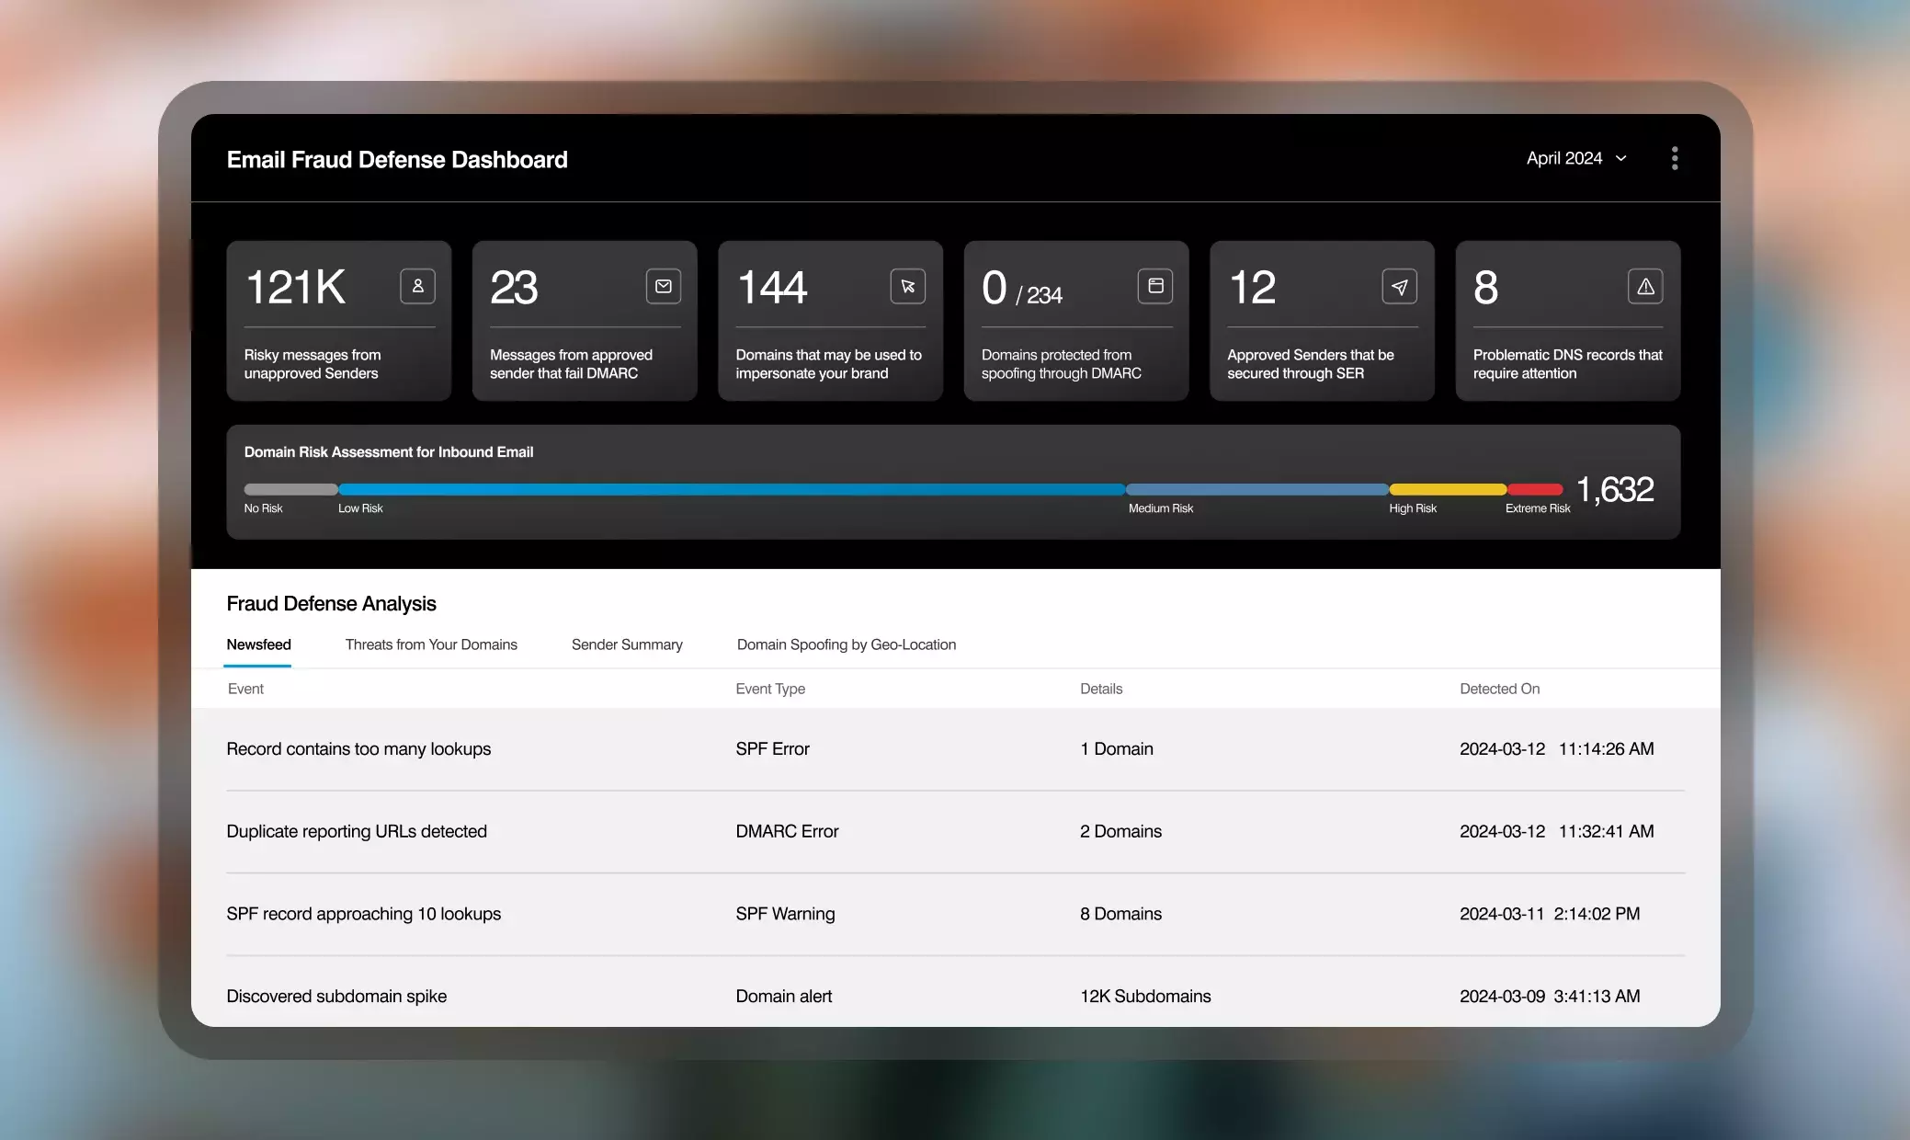Click the yellow High Risk bar segment

click(x=1448, y=489)
